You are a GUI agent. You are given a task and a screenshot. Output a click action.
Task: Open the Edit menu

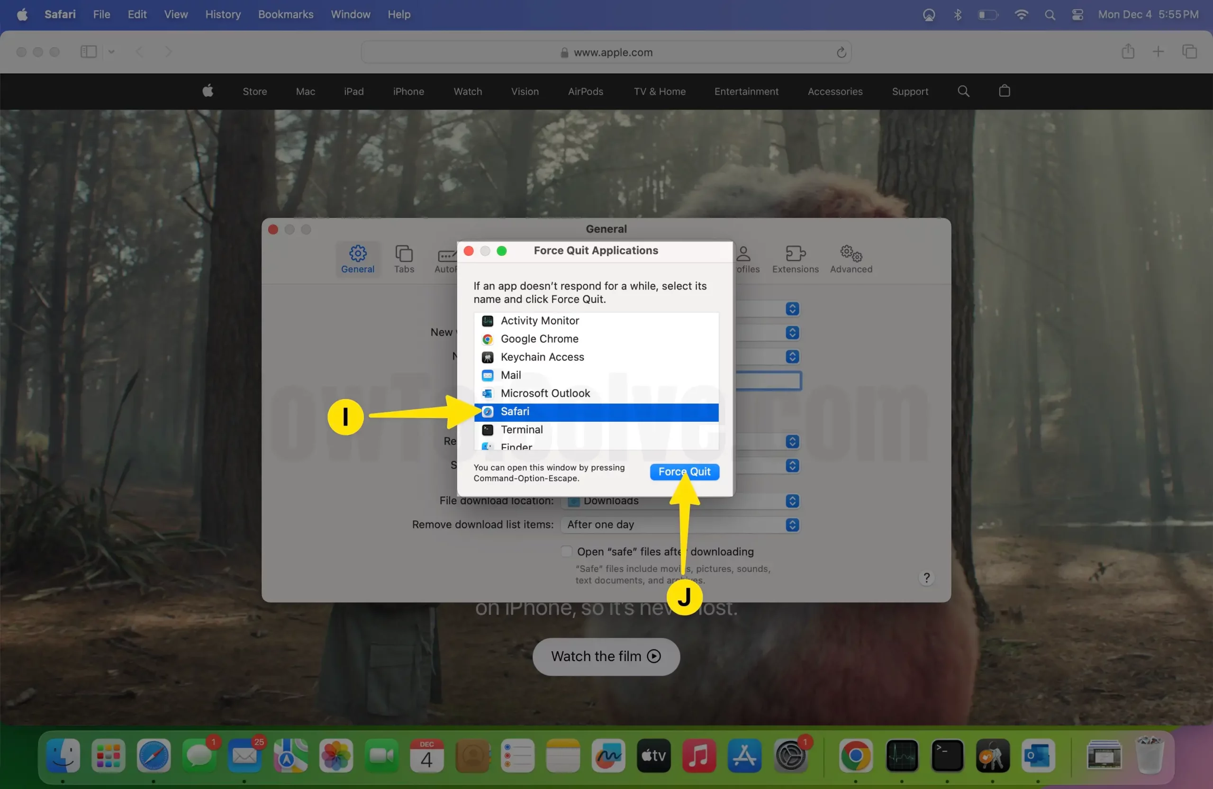pyautogui.click(x=136, y=14)
